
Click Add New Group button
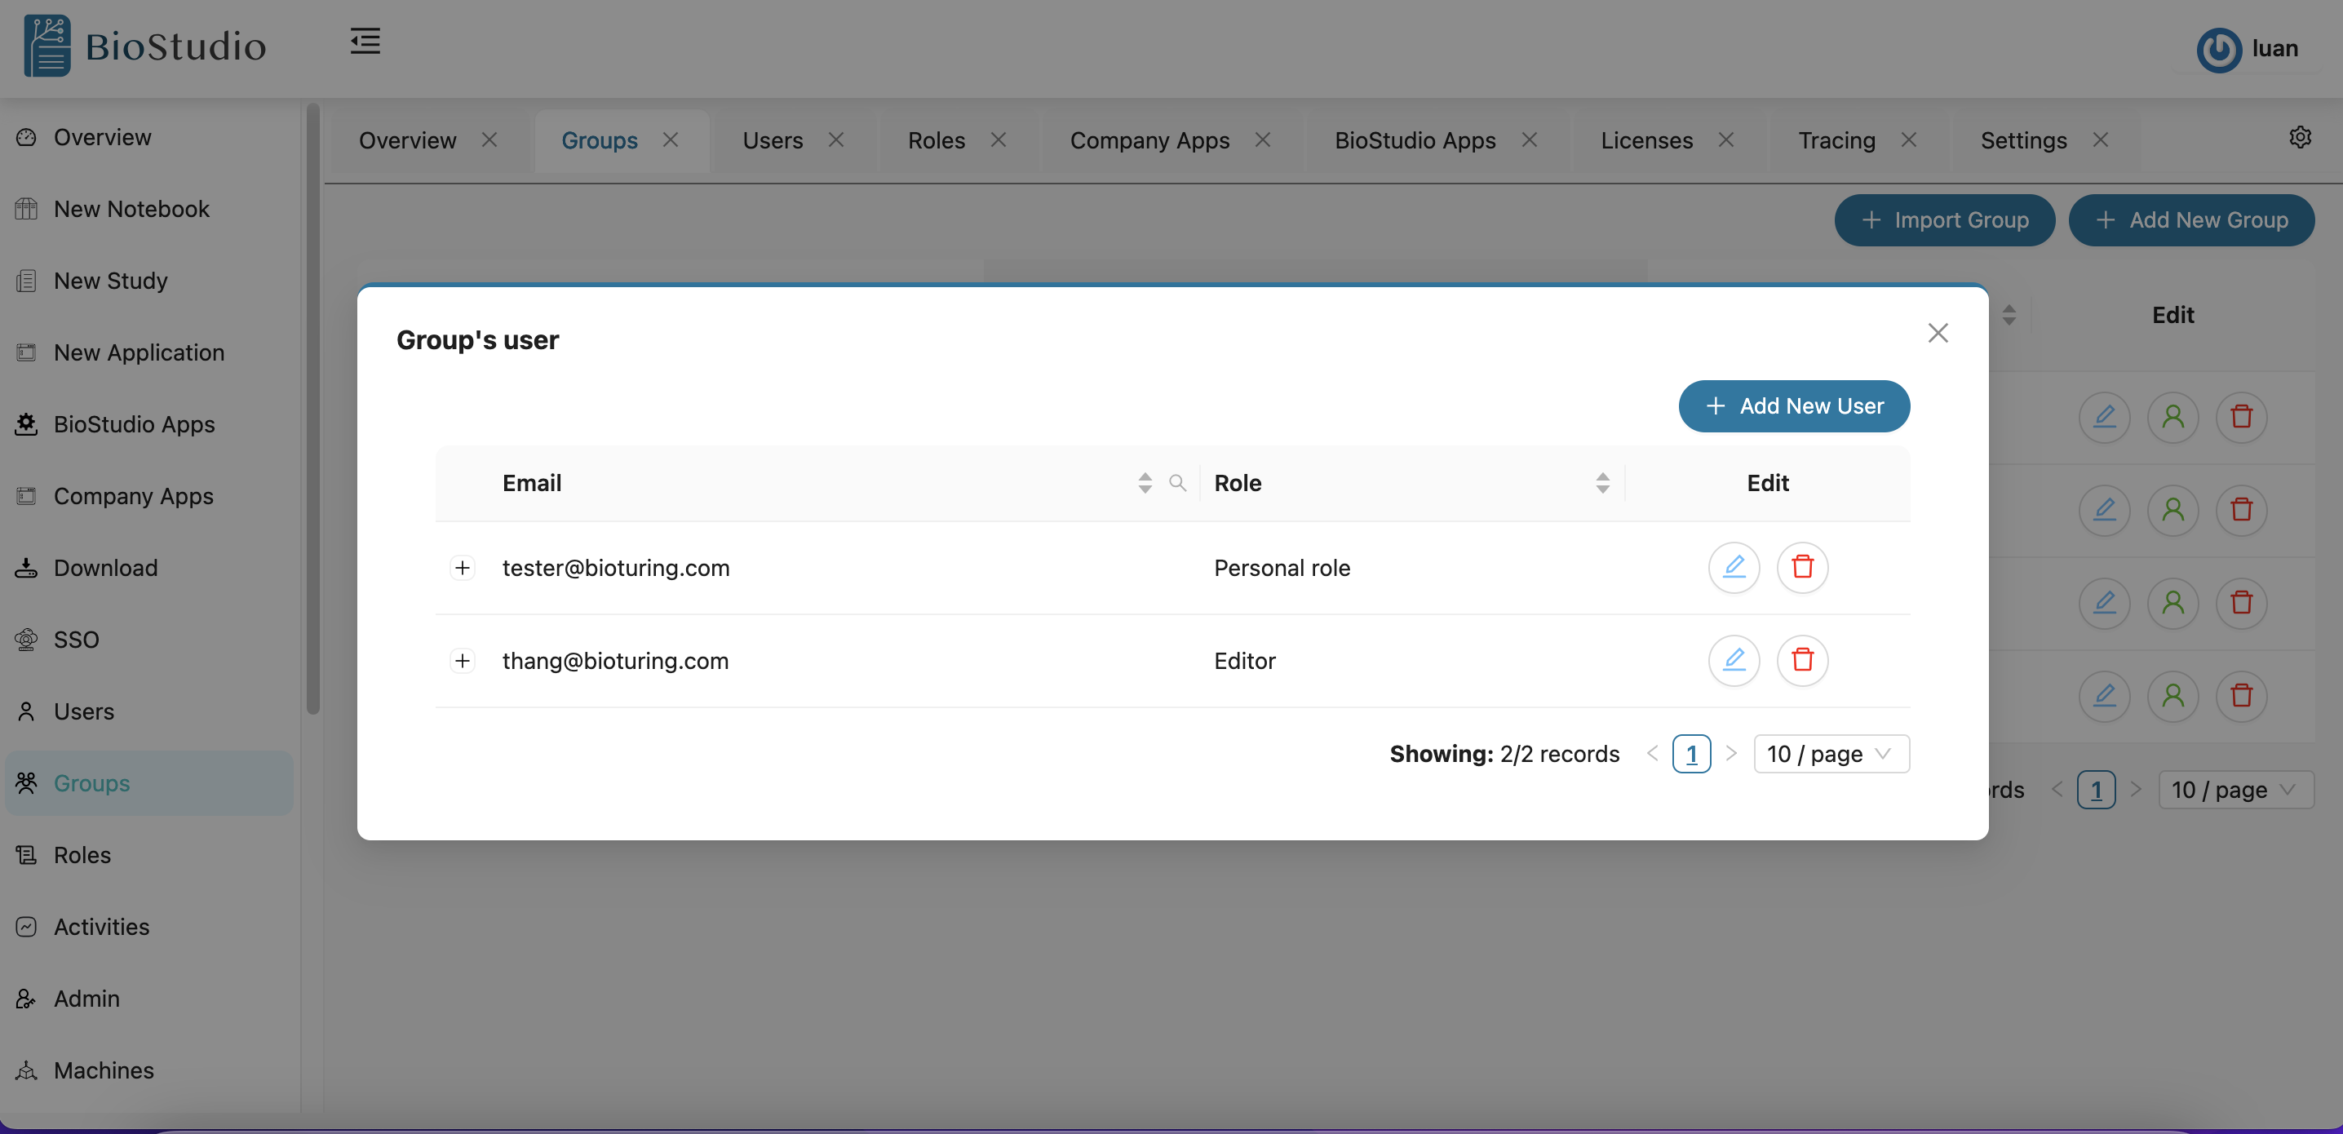click(2190, 220)
